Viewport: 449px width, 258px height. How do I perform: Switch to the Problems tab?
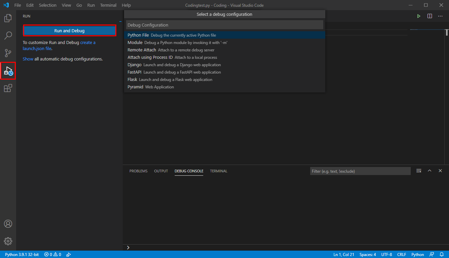pos(138,171)
